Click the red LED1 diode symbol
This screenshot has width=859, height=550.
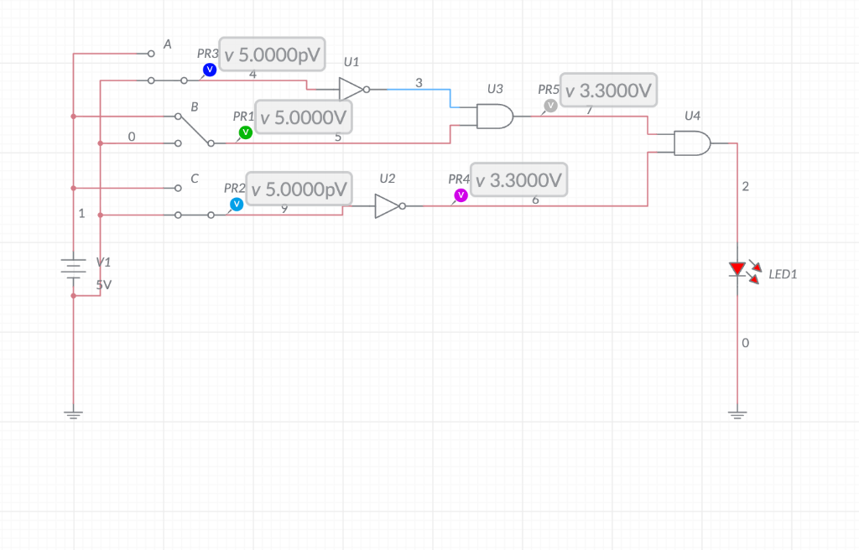tap(737, 268)
